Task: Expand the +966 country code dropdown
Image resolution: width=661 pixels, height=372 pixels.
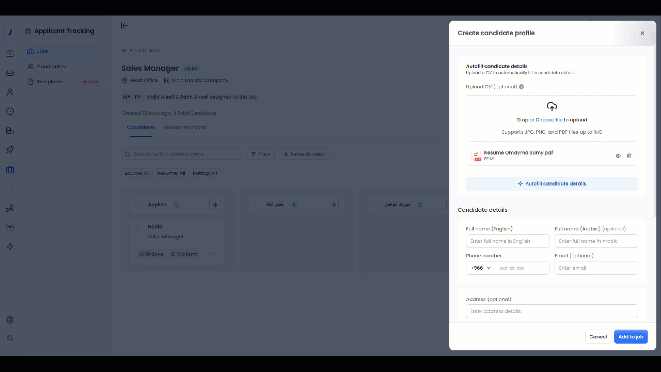Action: [x=480, y=268]
